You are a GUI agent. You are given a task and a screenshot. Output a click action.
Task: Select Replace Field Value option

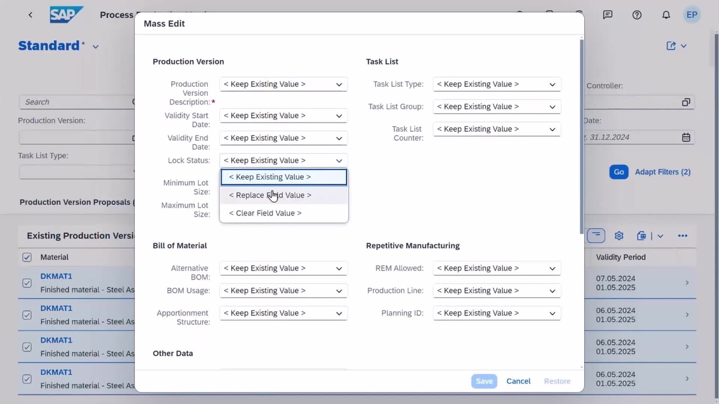point(283,195)
